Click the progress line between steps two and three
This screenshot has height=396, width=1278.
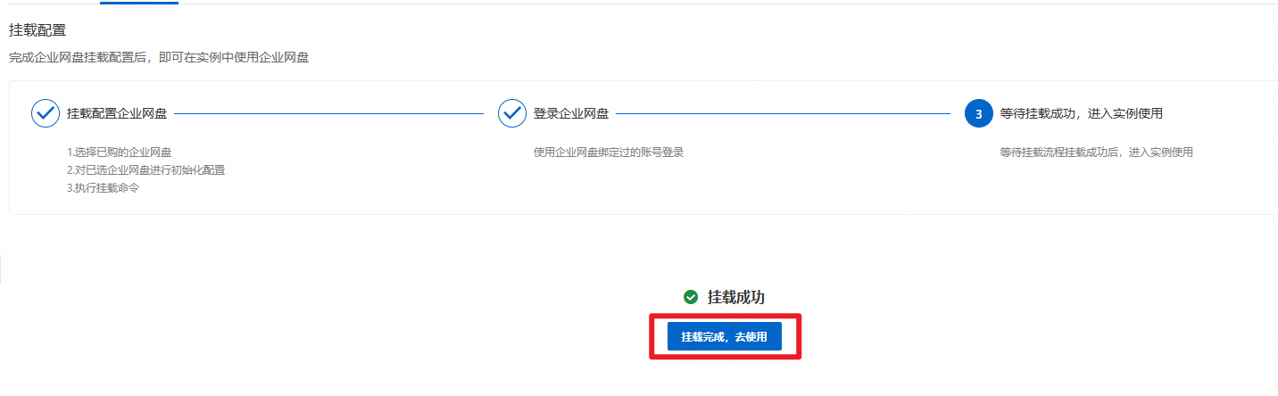pos(784,114)
